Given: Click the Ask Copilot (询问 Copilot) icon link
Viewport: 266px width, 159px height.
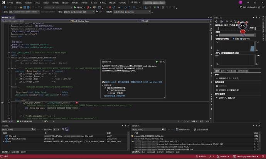Looking at the screenshot, I should [x=109, y=82].
